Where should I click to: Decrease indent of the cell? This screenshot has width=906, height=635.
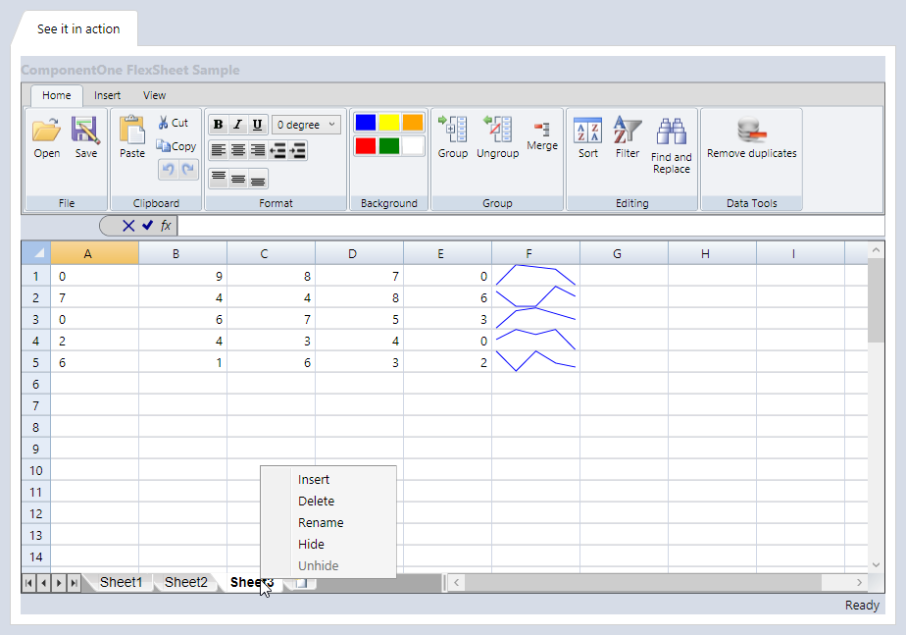click(277, 151)
